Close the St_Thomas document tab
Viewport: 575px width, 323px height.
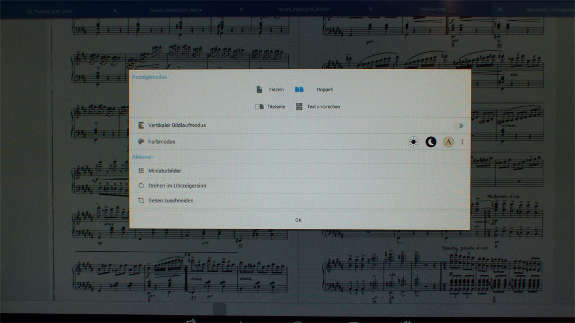coord(115,11)
